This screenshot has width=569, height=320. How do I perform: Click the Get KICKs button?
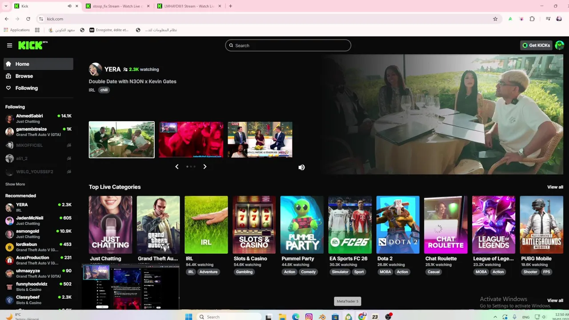click(536, 45)
